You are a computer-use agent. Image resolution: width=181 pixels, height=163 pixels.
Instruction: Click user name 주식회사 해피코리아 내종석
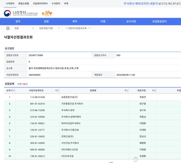pos(140,4)
